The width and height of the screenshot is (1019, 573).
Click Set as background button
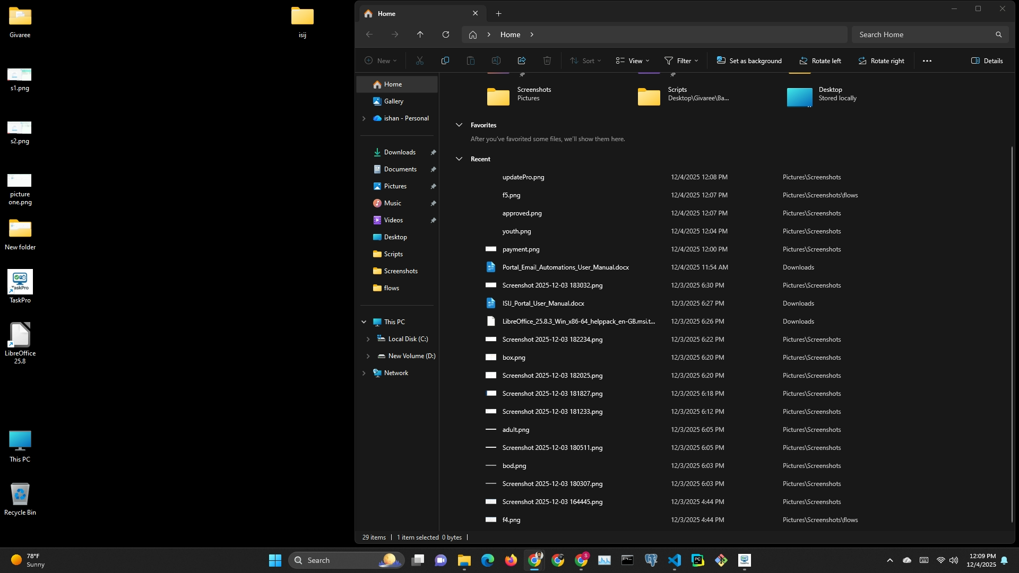point(749,60)
